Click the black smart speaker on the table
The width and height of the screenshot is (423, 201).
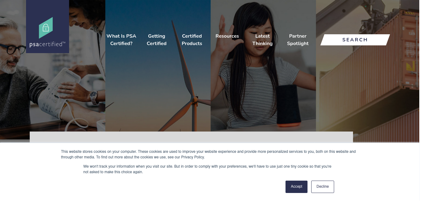(289, 105)
